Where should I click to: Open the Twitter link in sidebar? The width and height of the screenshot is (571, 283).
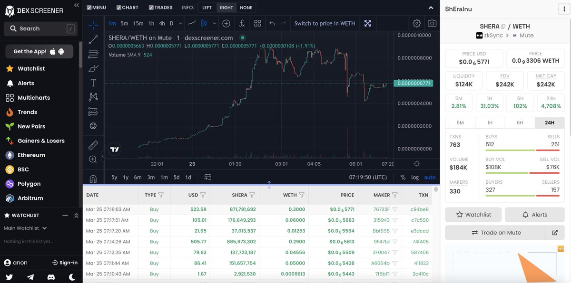point(9,277)
